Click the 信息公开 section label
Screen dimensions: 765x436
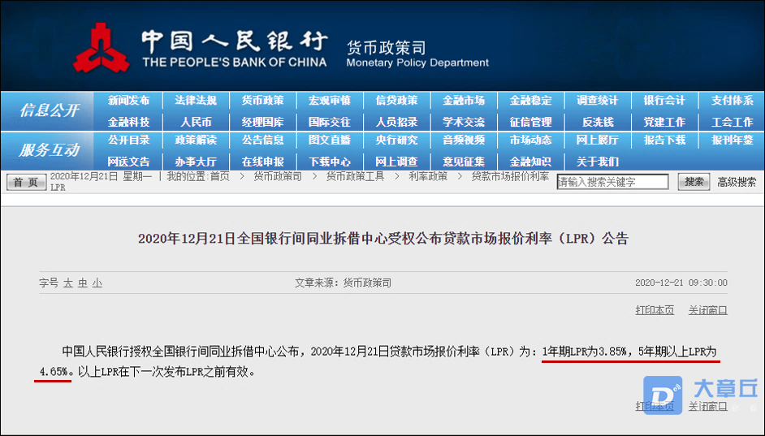click(48, 110)
